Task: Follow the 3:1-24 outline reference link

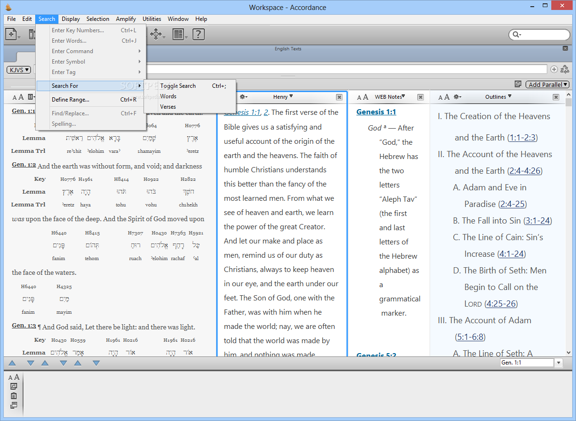Action: coord(538,221)
